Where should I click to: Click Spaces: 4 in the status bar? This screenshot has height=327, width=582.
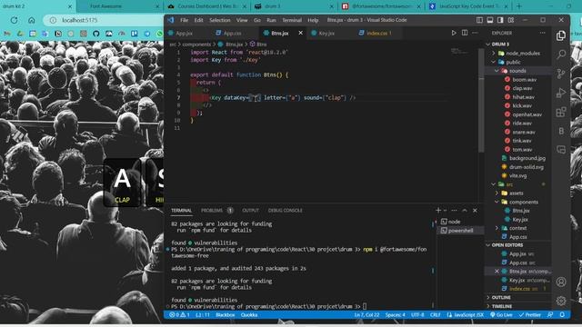[396, 315]
